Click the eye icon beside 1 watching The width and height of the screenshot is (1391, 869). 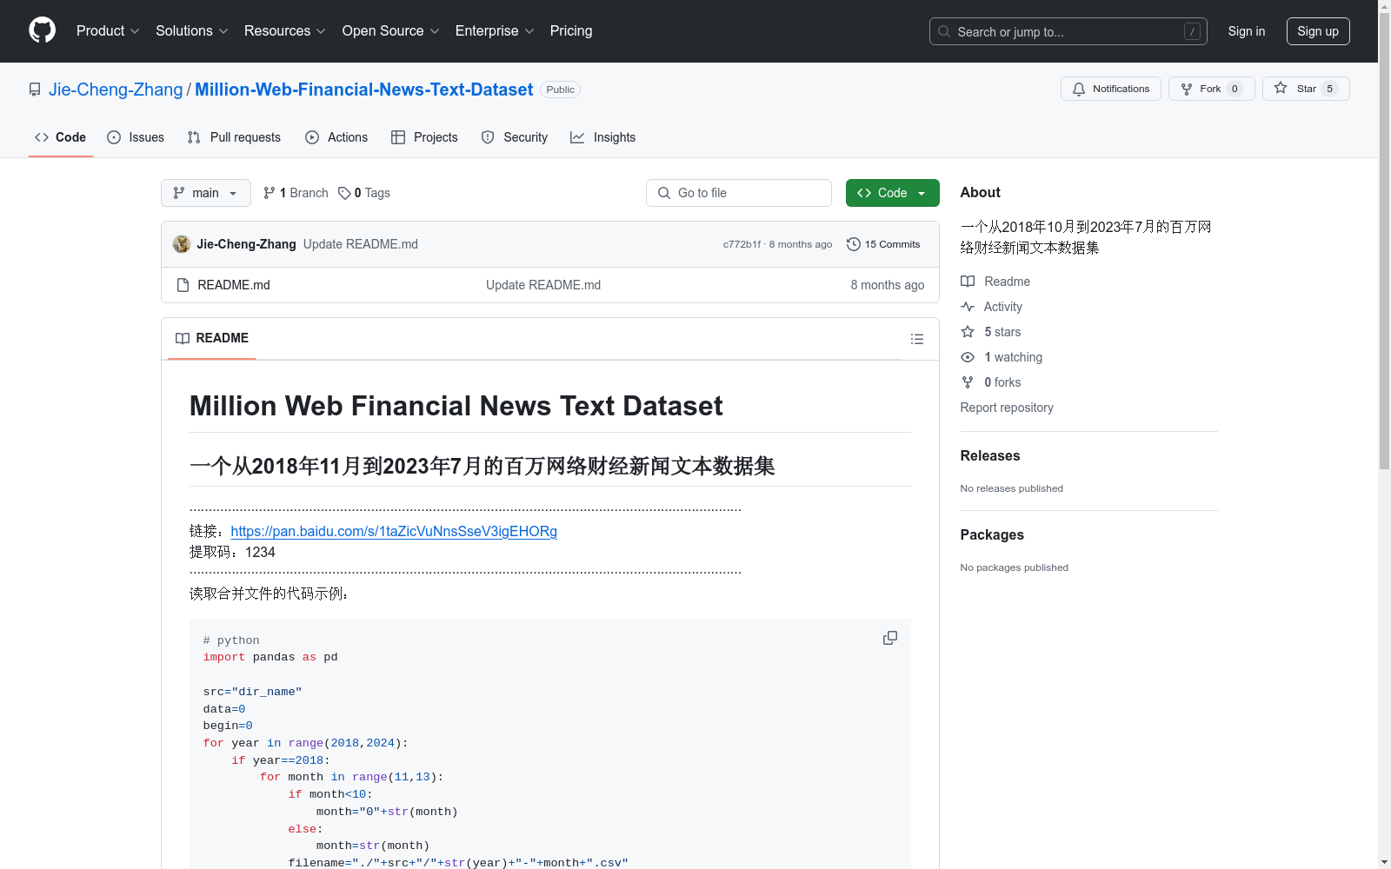tap(968, 357)
